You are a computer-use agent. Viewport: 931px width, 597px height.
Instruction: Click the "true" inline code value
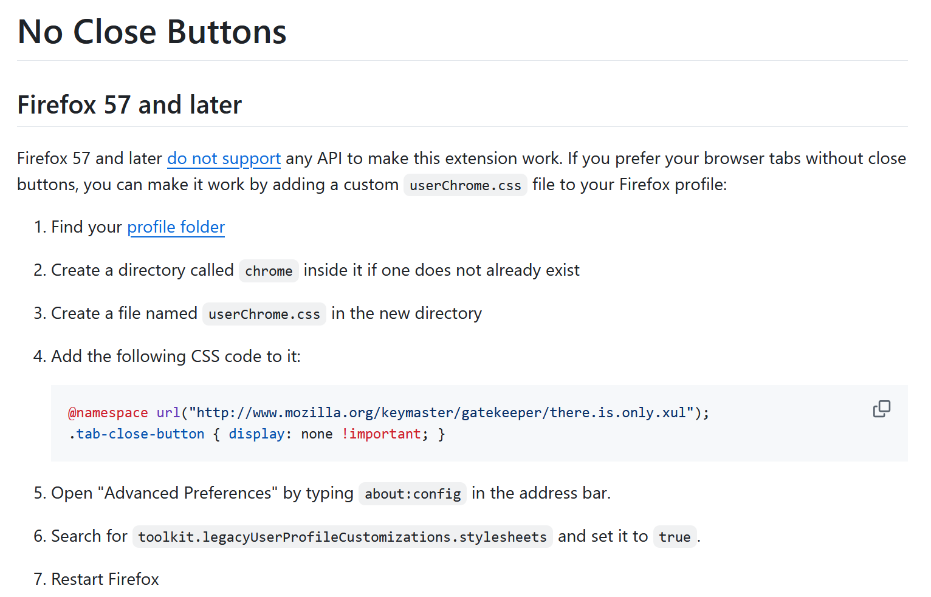[675, 537]
